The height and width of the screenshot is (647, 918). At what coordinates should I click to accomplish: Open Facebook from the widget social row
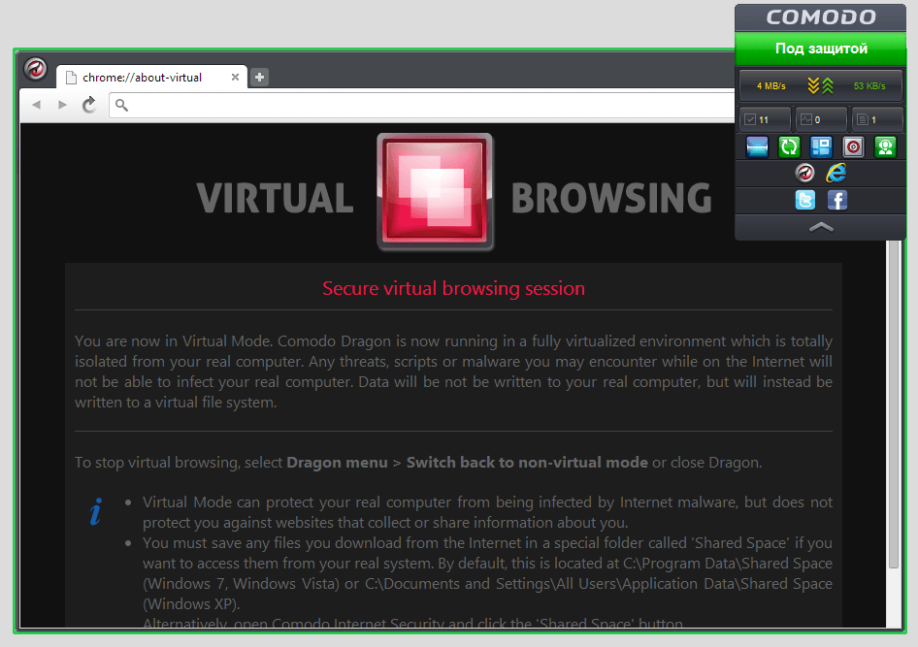pos(836,200)
